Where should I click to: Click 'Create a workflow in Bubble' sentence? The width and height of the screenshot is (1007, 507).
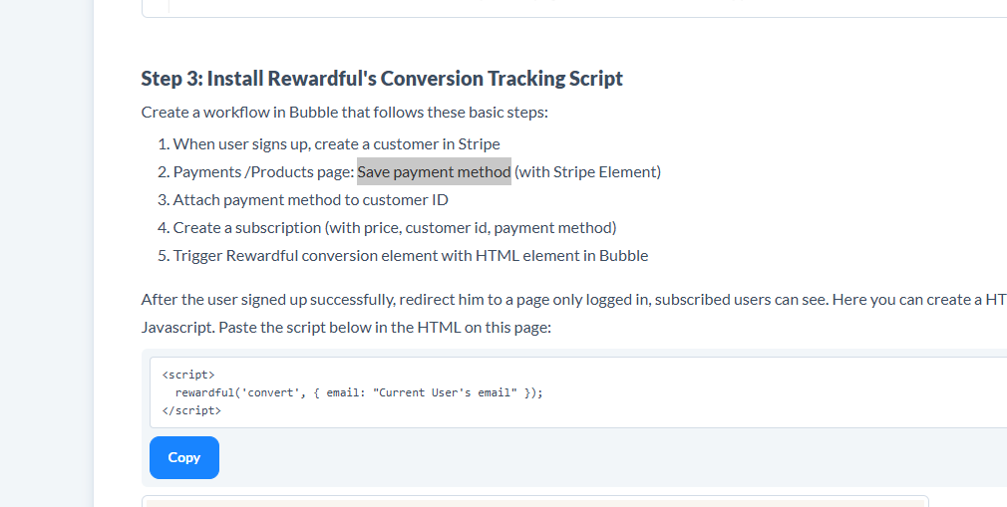344,112
